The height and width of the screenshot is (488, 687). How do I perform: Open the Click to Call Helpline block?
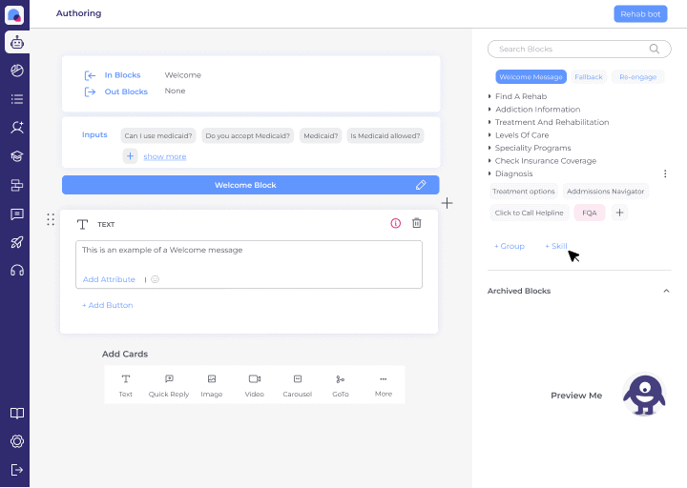click(529, 213)
